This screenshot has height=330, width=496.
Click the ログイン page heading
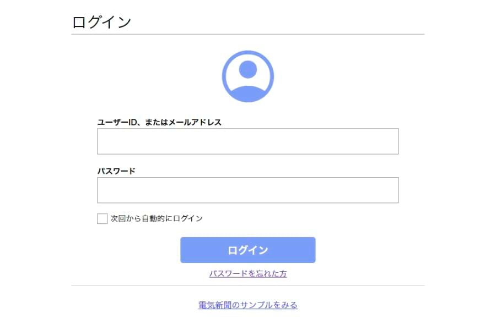tap(102, 22)
